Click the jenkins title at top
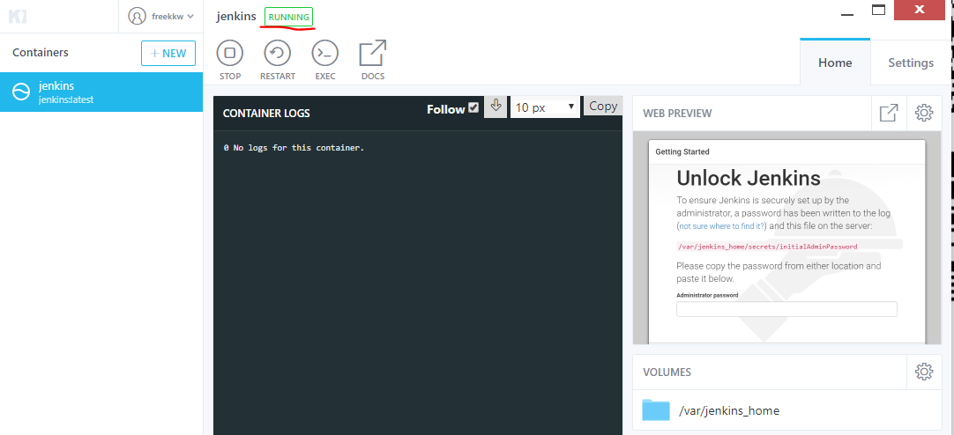 pos(236,17)
